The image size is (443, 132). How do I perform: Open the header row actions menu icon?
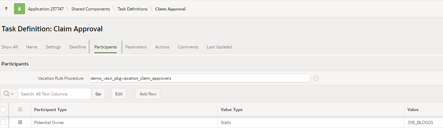[x=20, y=109]
